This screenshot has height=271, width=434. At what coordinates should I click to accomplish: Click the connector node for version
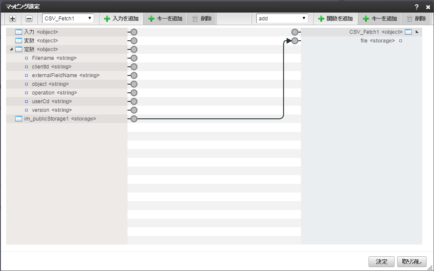134,110
